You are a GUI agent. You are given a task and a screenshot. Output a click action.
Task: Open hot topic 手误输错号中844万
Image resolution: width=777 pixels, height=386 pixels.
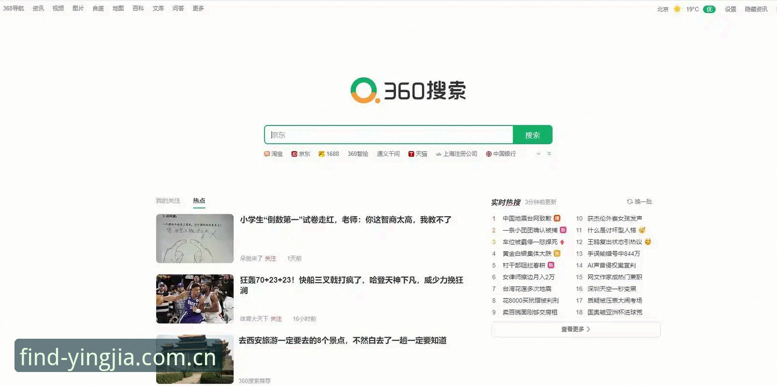614,254
